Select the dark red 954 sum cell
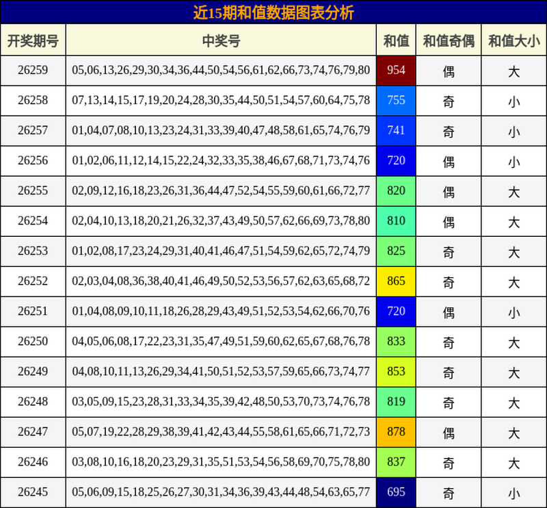The image size is (547, 508). tap(396, 71)
